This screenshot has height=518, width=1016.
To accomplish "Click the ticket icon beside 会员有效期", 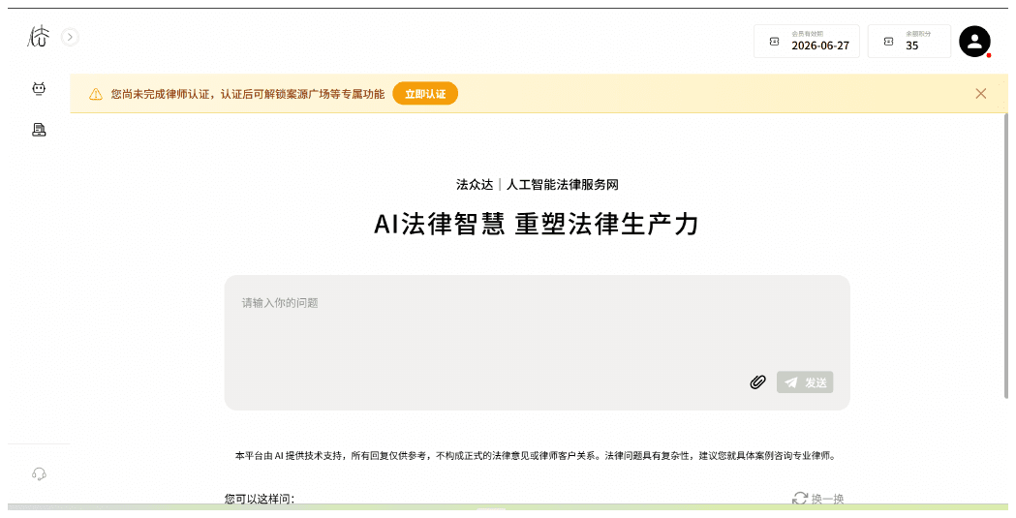I will [774, 42].
